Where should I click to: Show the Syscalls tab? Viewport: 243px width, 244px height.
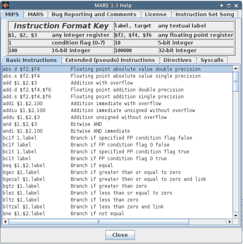212,60
